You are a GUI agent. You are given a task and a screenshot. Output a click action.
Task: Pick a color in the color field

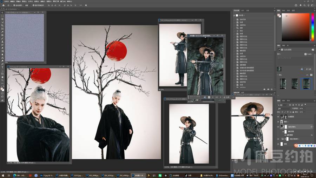pyautogui.click(x=295, y=27)
